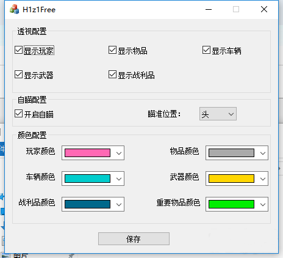Close the H1z1Free window

[264, 9]
